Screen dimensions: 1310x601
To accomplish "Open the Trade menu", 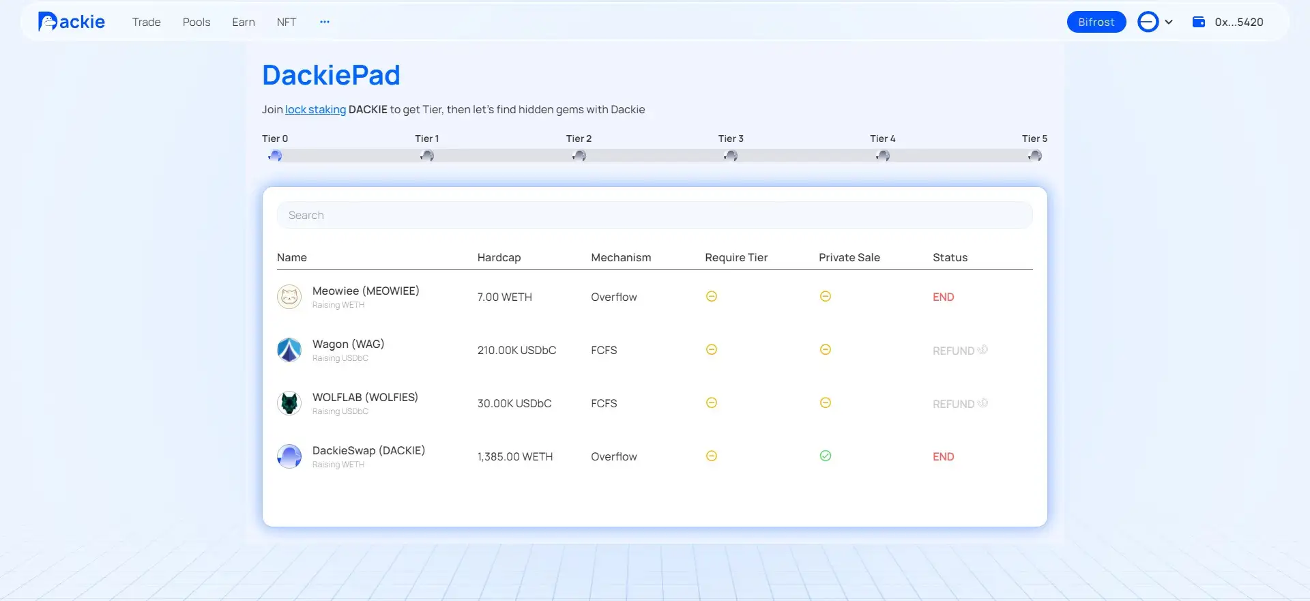I will point(147,22).
